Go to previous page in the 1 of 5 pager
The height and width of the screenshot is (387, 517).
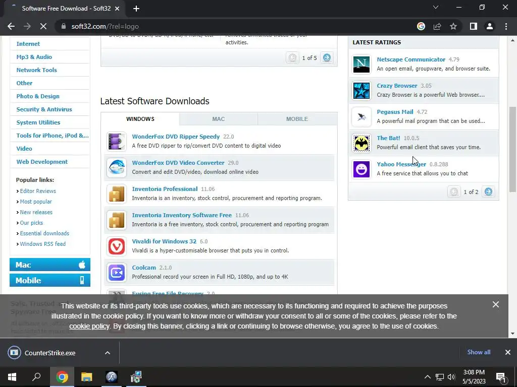pyautogui.click(x=292, y=57)
